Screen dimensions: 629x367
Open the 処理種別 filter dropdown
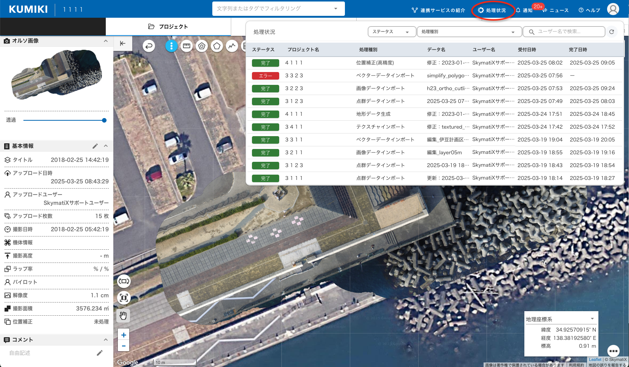coord(469,32)
